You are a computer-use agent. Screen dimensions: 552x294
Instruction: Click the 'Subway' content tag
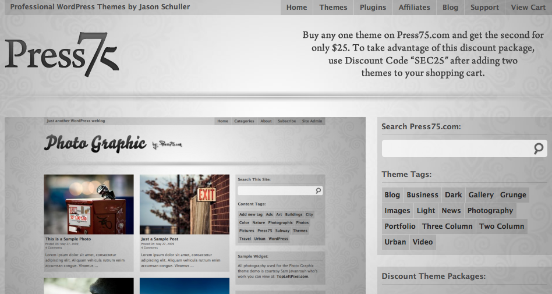click(282, 231)
